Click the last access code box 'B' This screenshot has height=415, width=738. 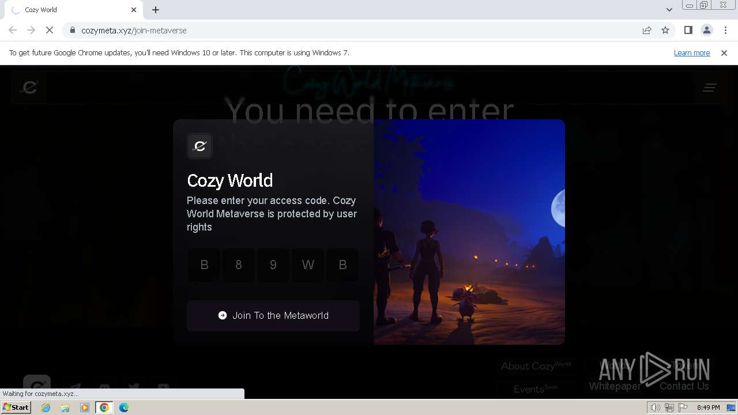[342, 265]
